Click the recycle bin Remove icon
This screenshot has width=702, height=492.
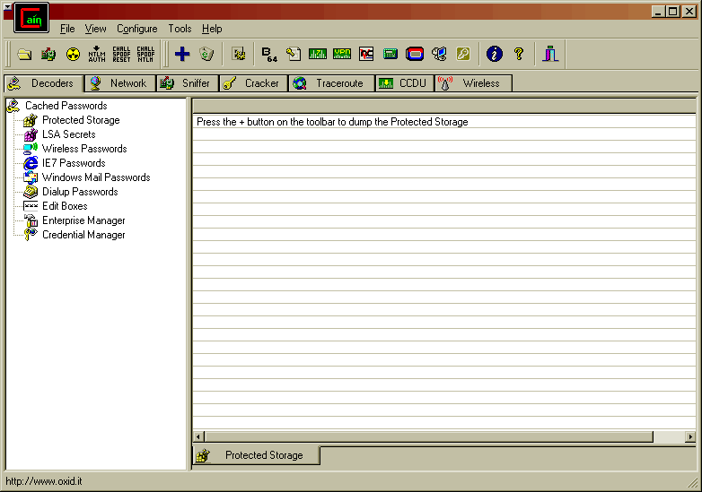[x=206, y=55]
